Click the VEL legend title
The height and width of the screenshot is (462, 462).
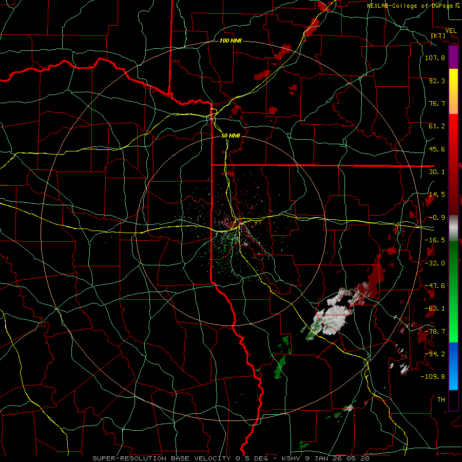[451, 31]
